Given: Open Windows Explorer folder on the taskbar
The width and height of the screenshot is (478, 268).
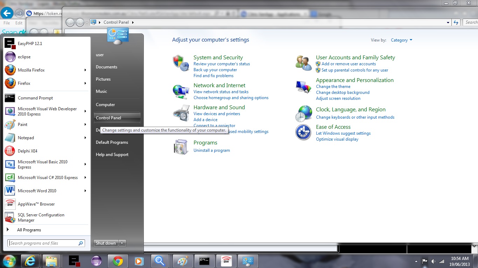Looking at the screenshot, I should point(51,261).
